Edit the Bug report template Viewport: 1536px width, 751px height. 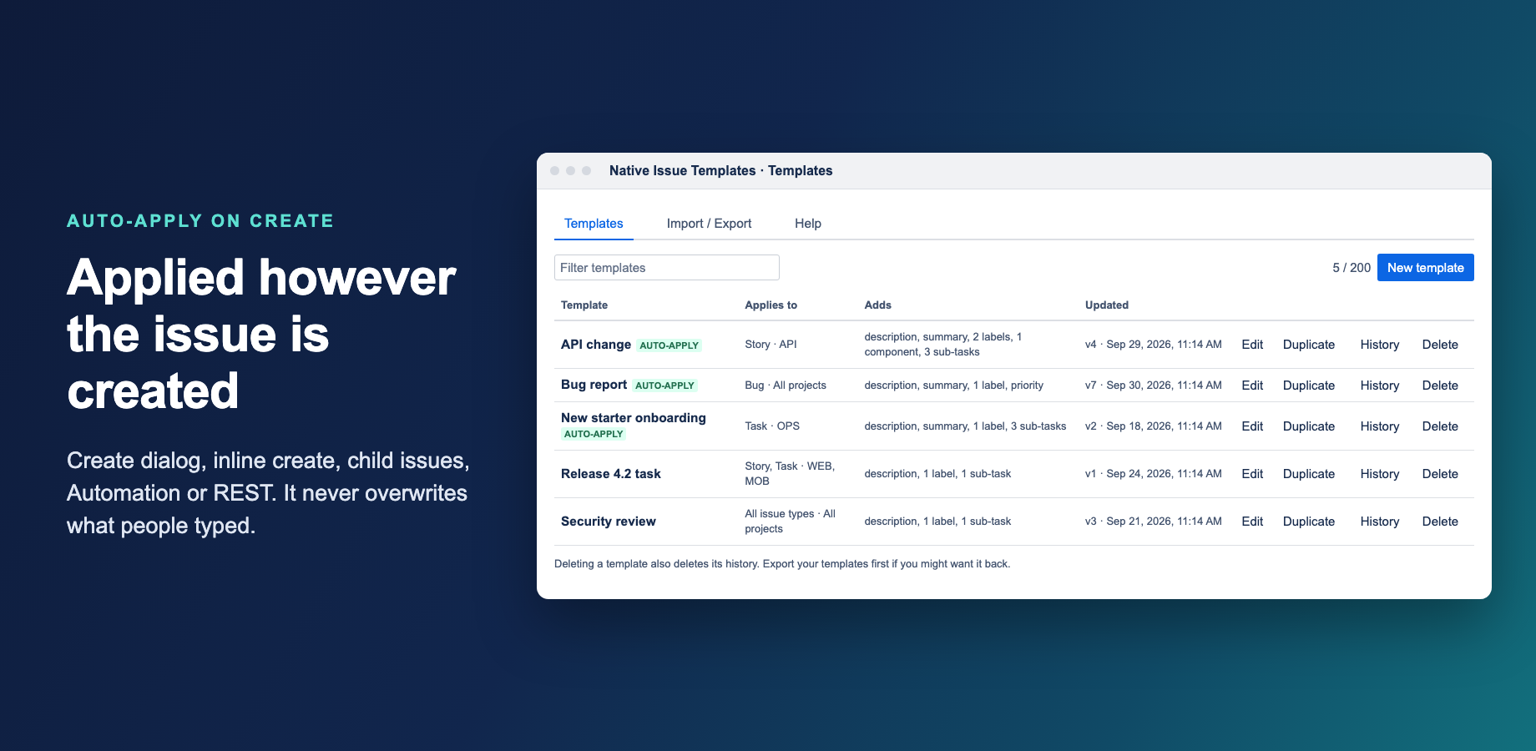point(1252,386)
